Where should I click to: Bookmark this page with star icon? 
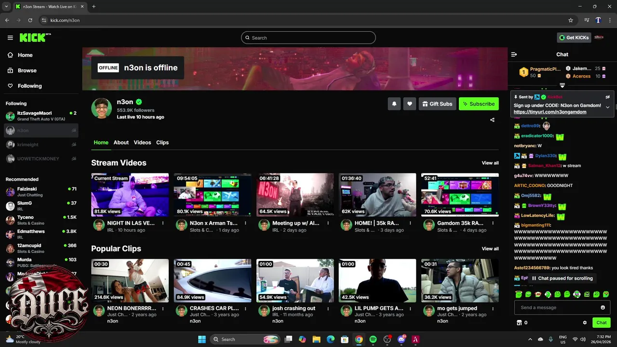point(571,20)
